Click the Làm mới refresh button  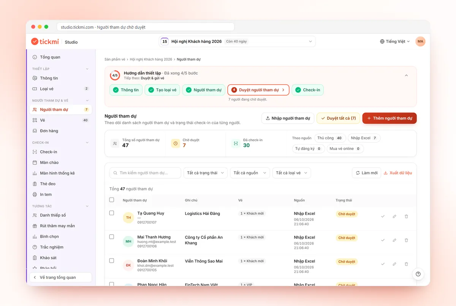click(x=367, y=173)
